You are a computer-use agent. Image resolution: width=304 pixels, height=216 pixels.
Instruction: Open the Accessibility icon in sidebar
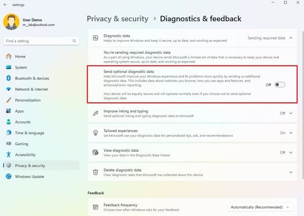[9, 155]
